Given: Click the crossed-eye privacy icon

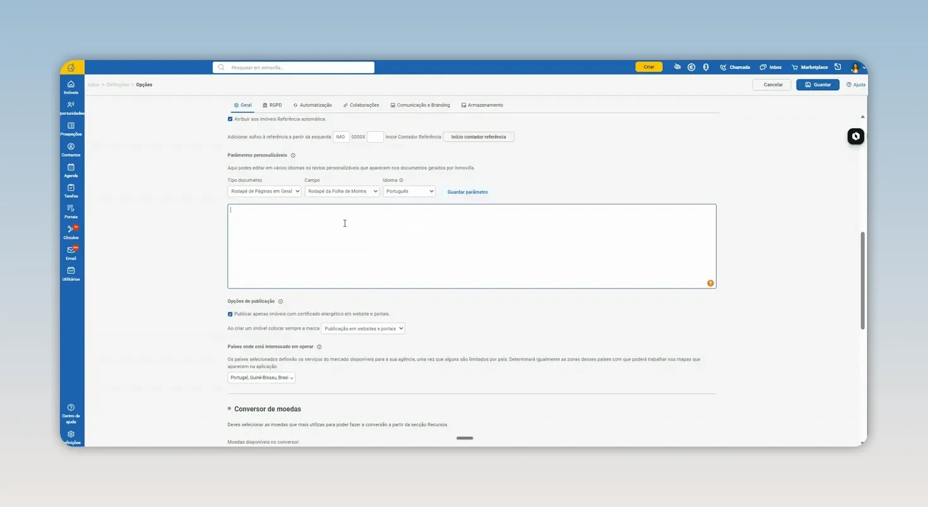Looking at the screenshot, I should [x=677, y=67].
